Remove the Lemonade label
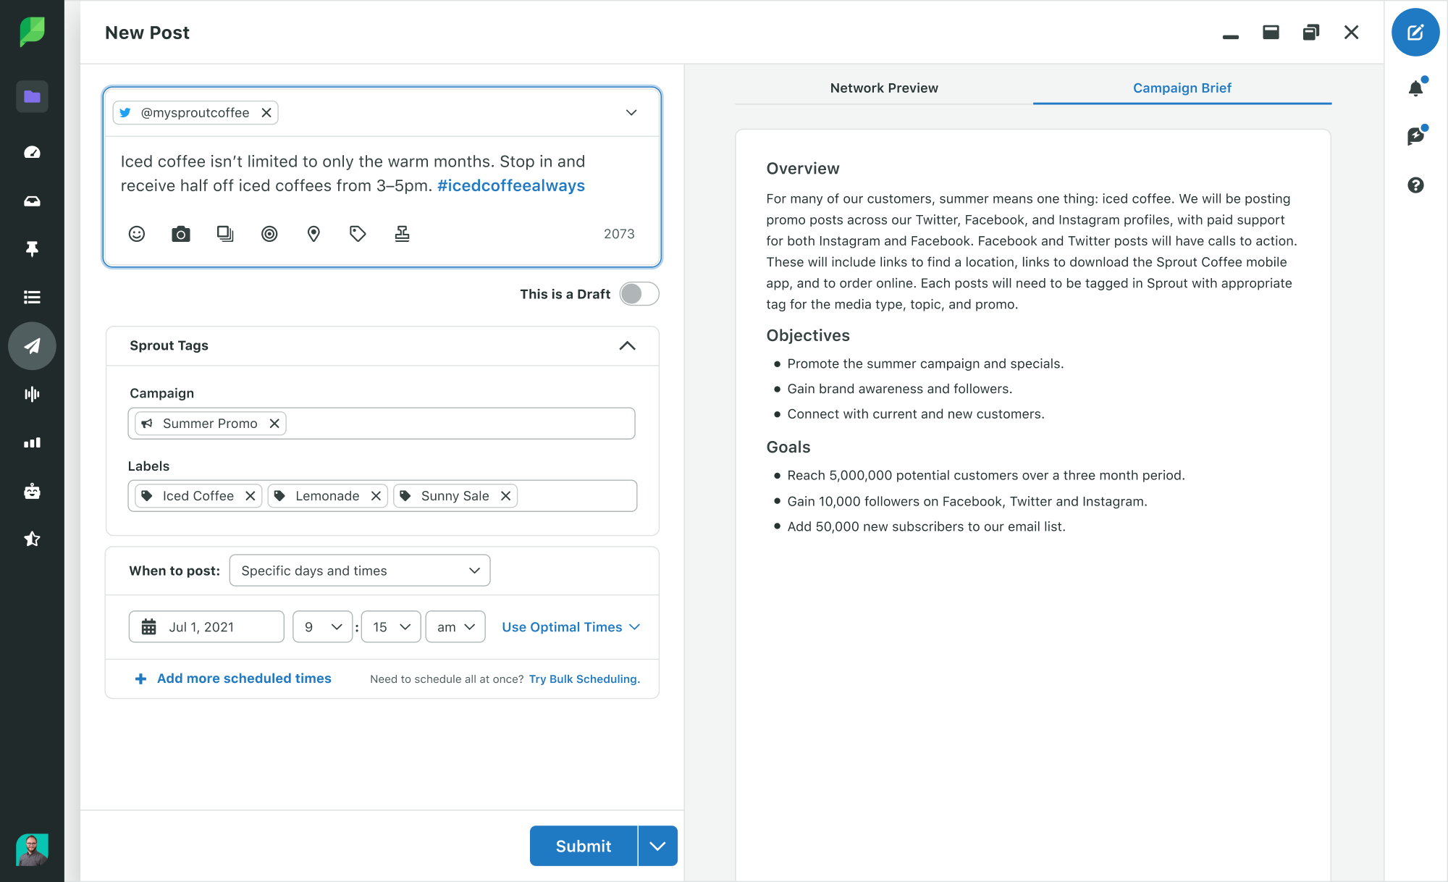Screen dimensions: 1448x882 pyautogui.click(x=376, y=496)
